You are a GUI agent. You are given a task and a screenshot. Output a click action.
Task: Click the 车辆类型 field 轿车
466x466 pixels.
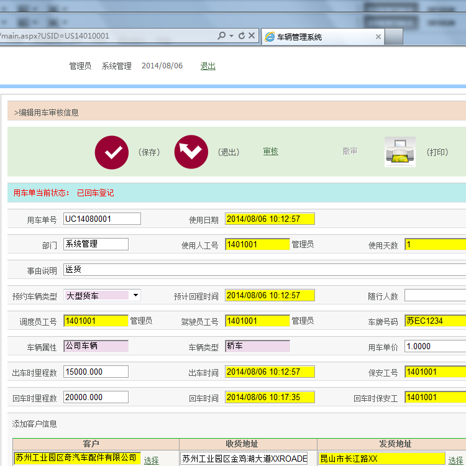click(257, 346)
